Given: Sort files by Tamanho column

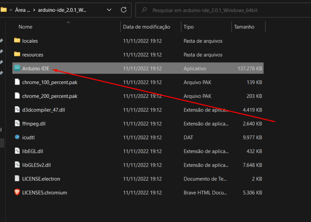Looking at the screenshot, I should click(244, 27).
